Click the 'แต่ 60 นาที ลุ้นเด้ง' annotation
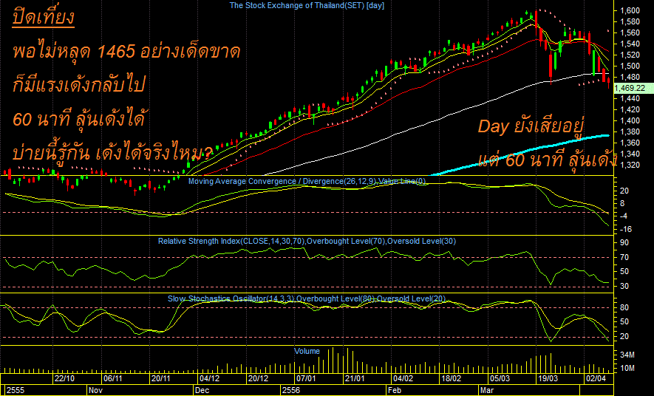This screenshot has height=396, width=654. (548, 160)
